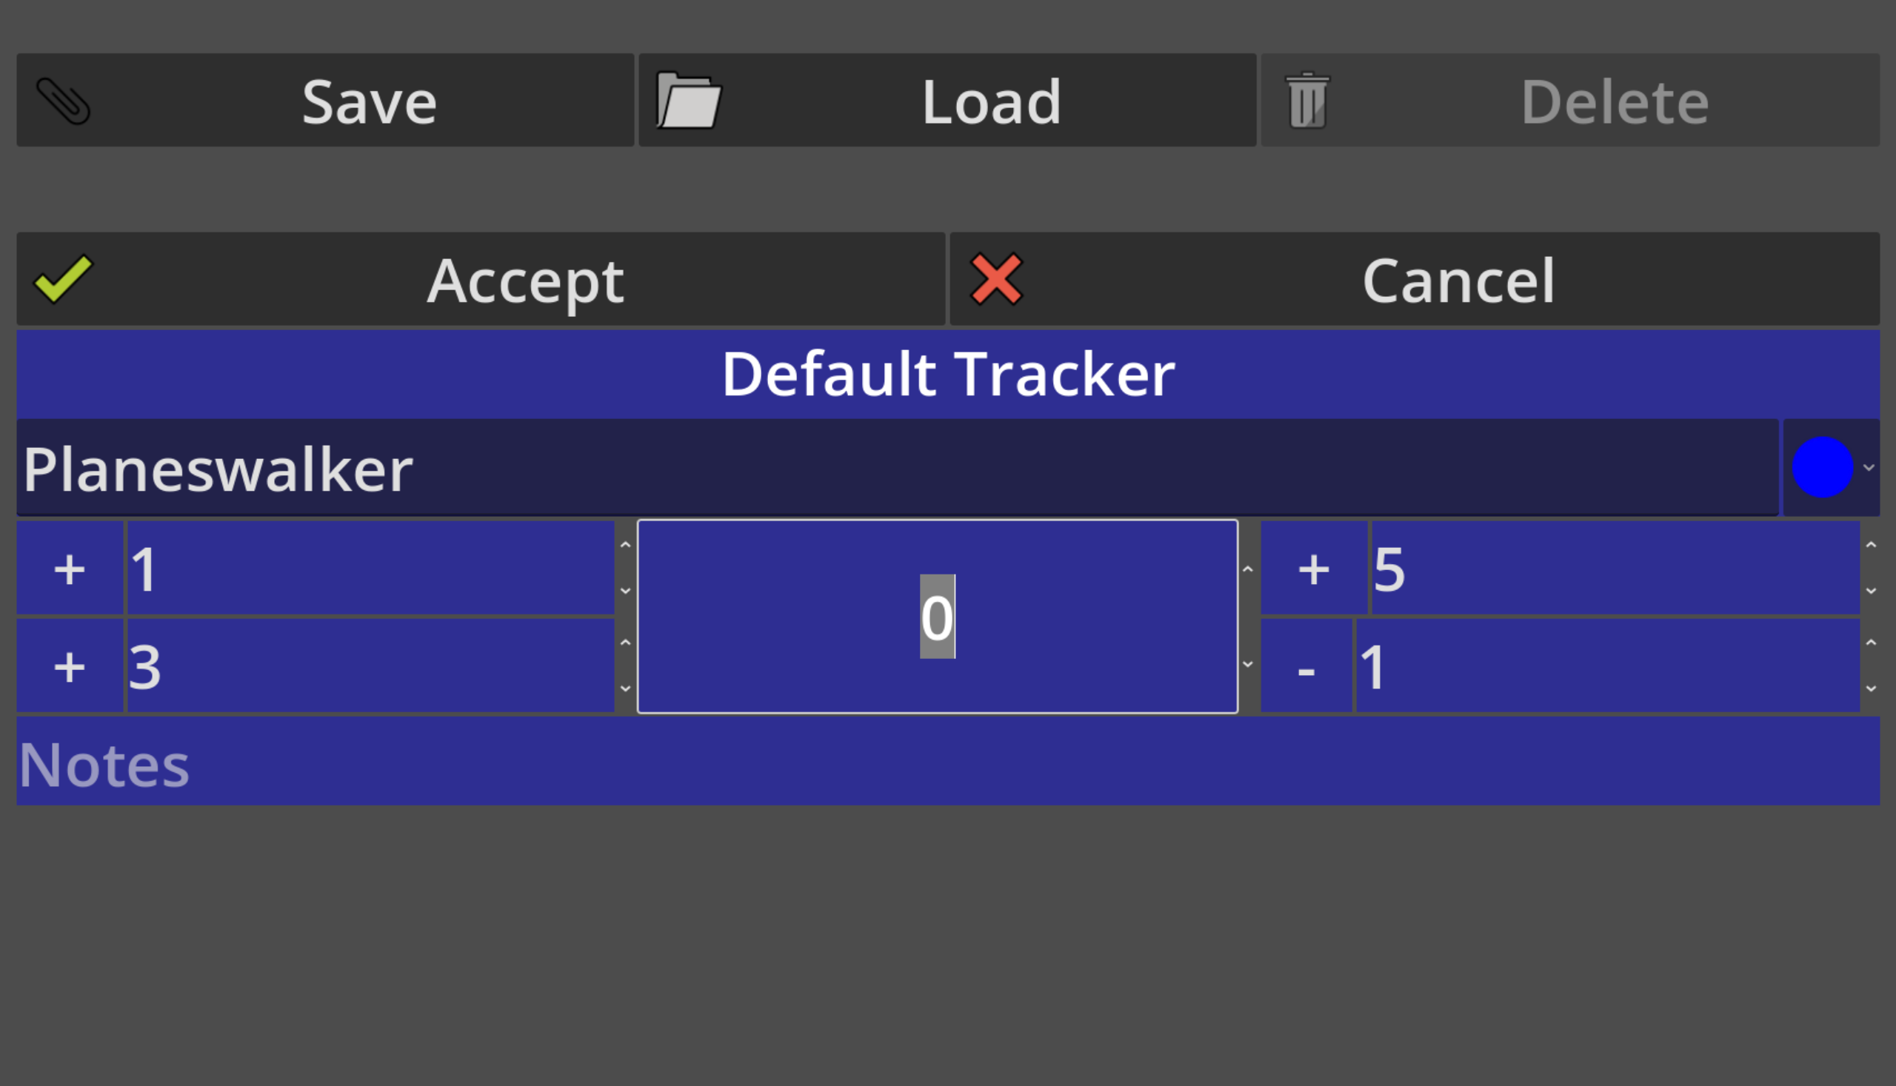Toggle the minus sign button beside value 1
Screen dimensions: 1896x1086
1306,666
